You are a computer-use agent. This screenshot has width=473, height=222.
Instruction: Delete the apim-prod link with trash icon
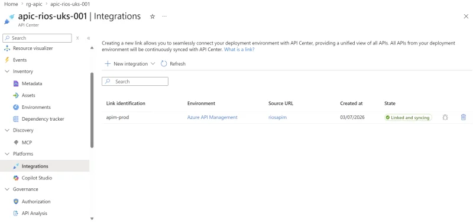coord(464,117)
